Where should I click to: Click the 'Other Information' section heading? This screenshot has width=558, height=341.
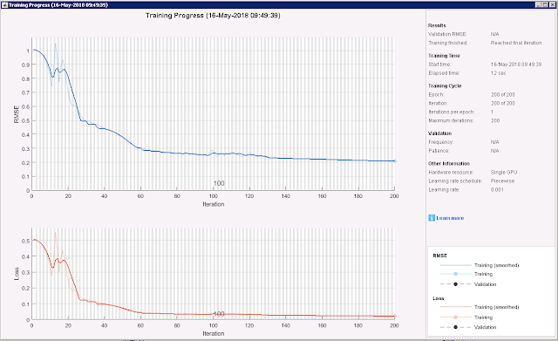449,164
